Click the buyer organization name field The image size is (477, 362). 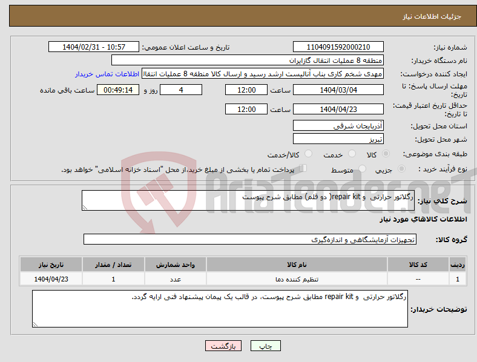(x=248, y=60)
